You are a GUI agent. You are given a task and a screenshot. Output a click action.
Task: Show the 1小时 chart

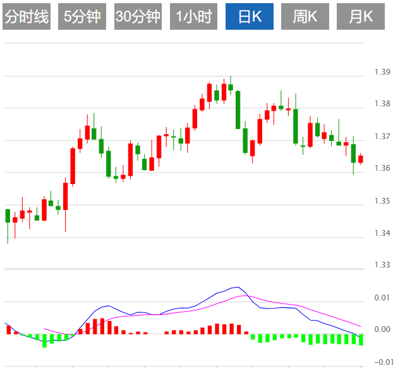(194, 17)
